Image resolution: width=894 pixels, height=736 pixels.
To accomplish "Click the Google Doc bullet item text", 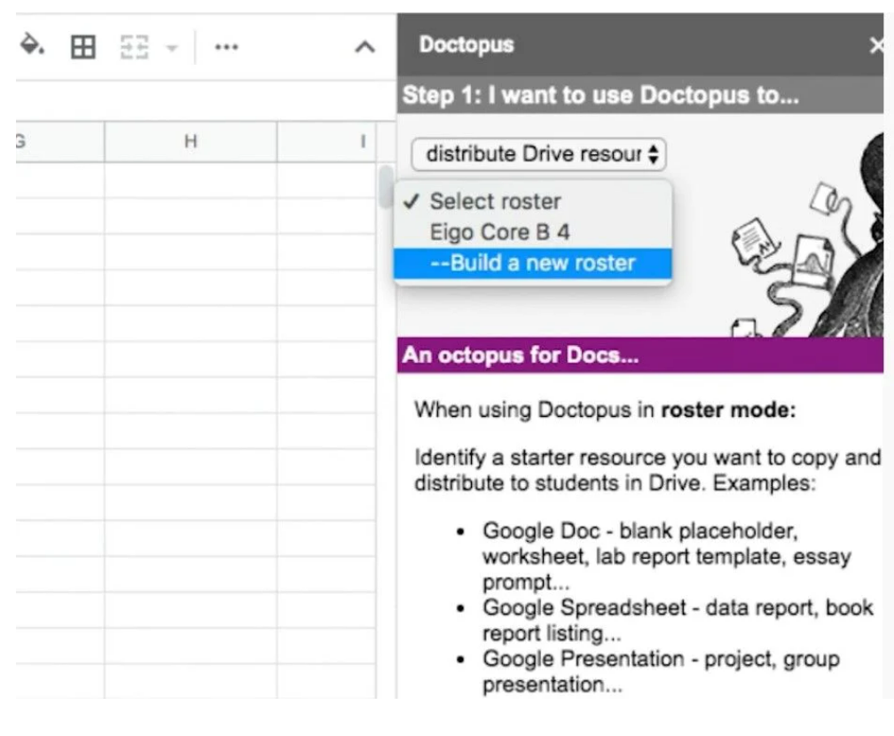I will [x=667, y=556].
